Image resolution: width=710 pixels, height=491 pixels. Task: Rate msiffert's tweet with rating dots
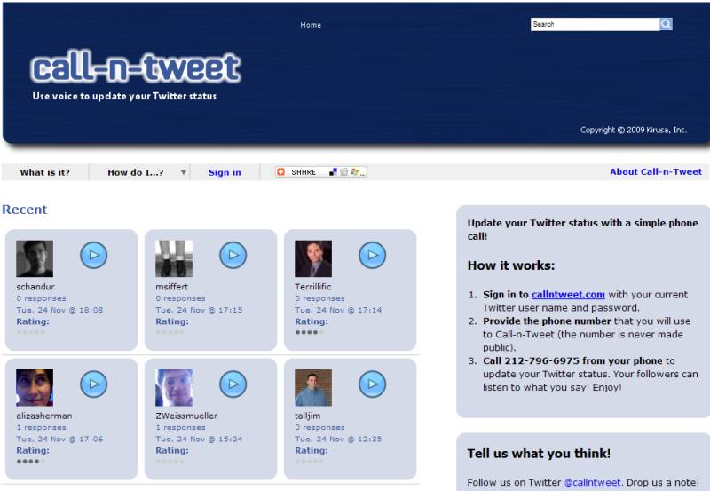170,332
